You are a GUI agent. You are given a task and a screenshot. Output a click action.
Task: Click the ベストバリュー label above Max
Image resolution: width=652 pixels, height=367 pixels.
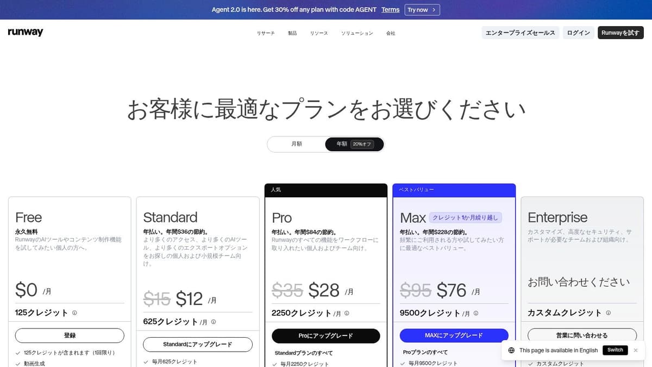click(x=417, y=190)
